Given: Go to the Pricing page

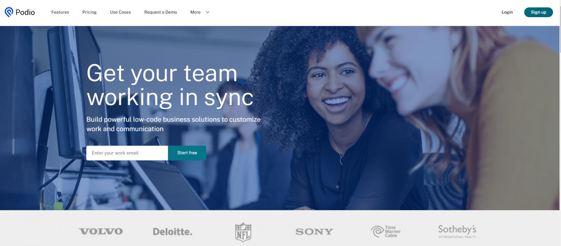Looking at the screenshot, I should click(90, 12).
